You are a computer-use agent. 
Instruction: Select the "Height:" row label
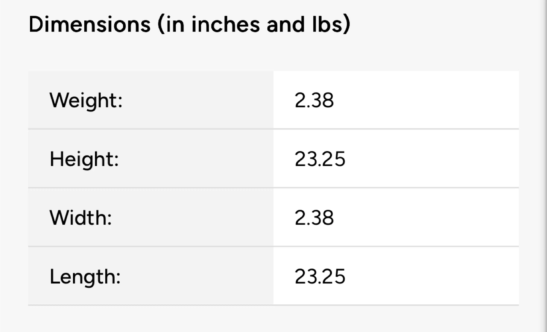pyautogui.click(x=84, y=159)
